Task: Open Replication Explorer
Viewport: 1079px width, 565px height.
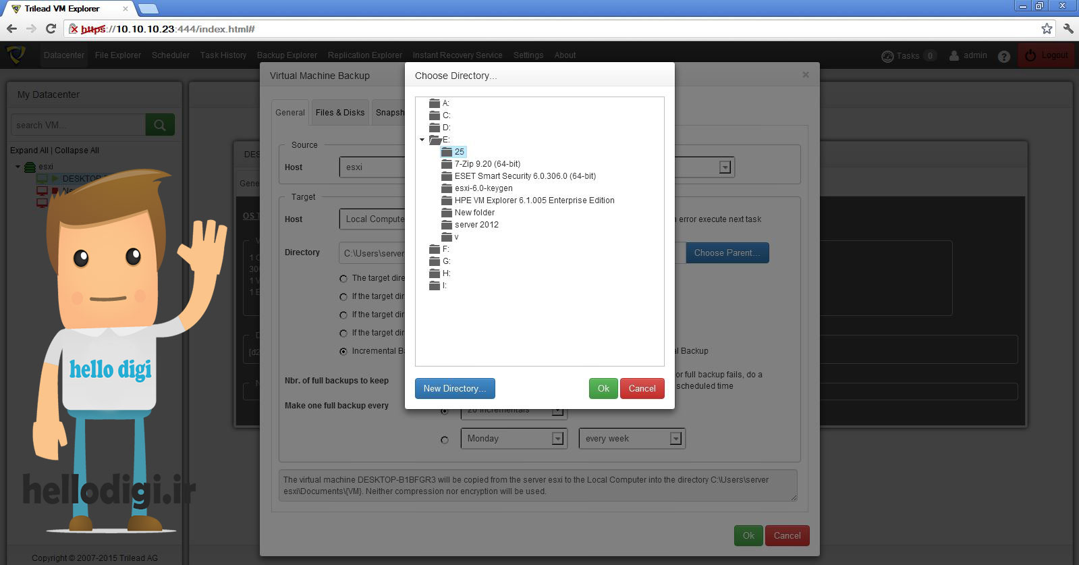Action: tap(365, 55)
